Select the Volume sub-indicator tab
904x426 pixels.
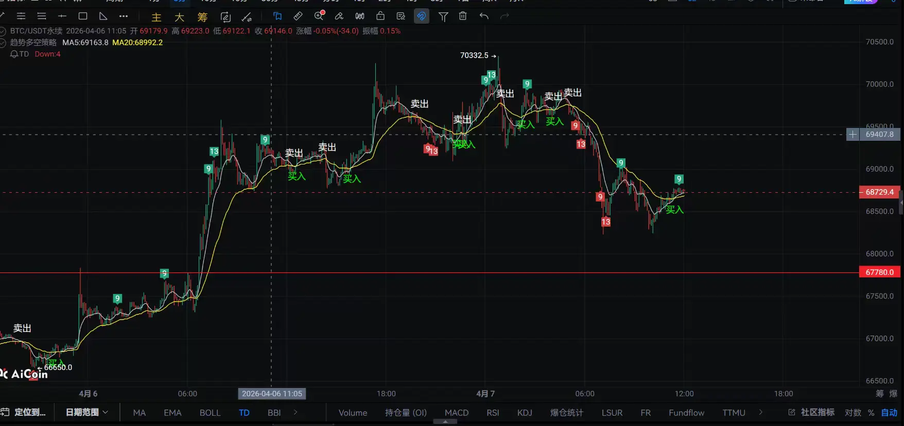[353, 413]
